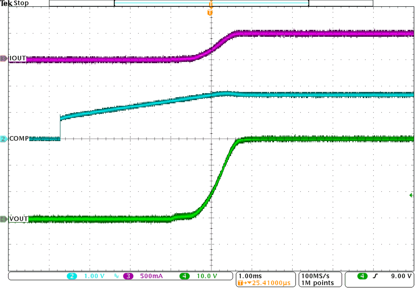Screen dimensions: 415x289
Task: Click the 25.41000µs trigger delay readout
Action: [271, 283]
